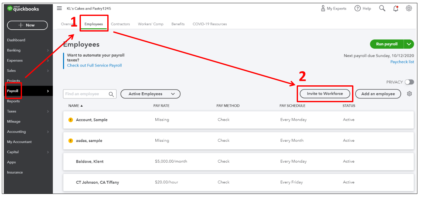Open the Run payroll dropdown arrow
Image resolution: width=425 pixels, height=199 pixels.
[409, 44]
